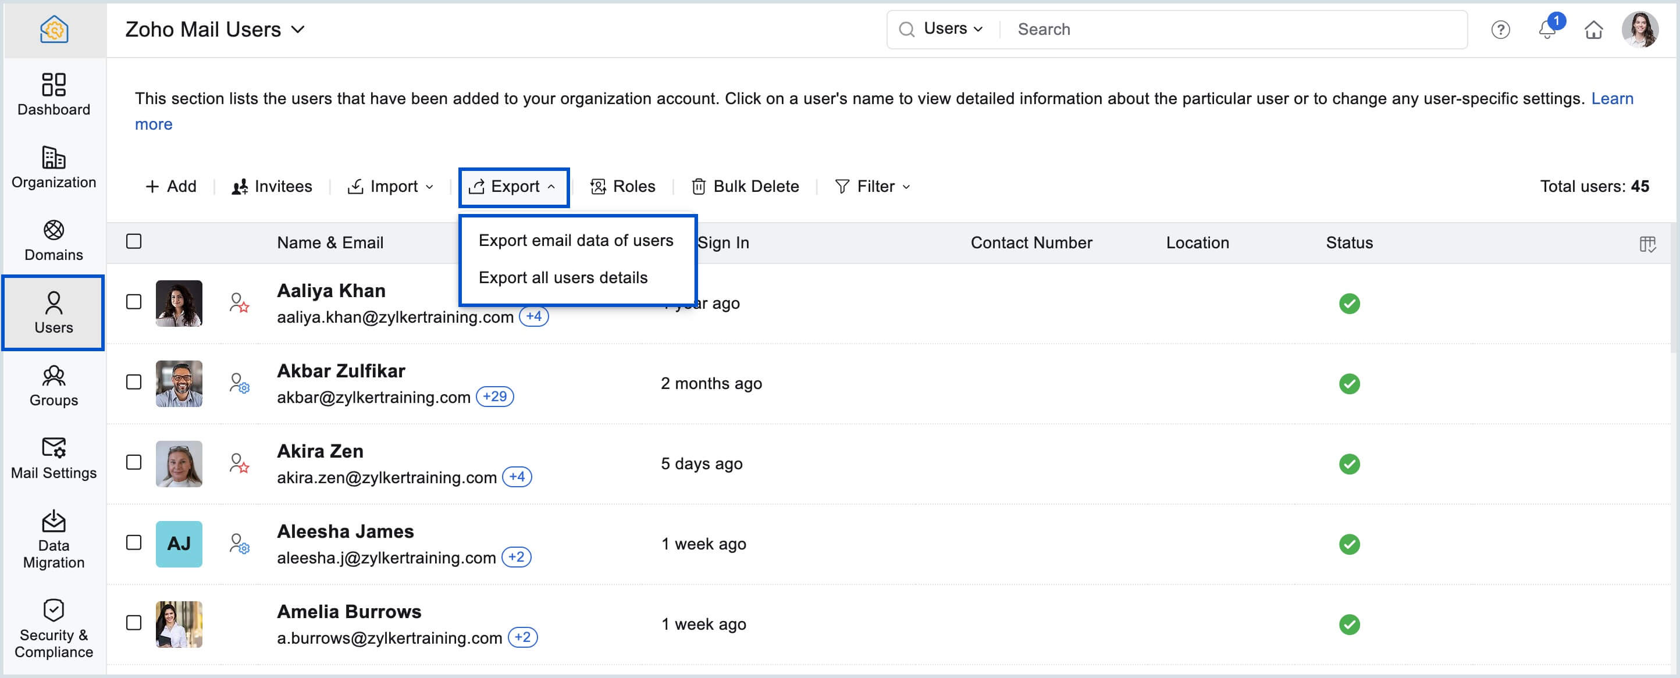1680x678 pixels.
Task: Open the Learn more link
Action: point(1611,98)
